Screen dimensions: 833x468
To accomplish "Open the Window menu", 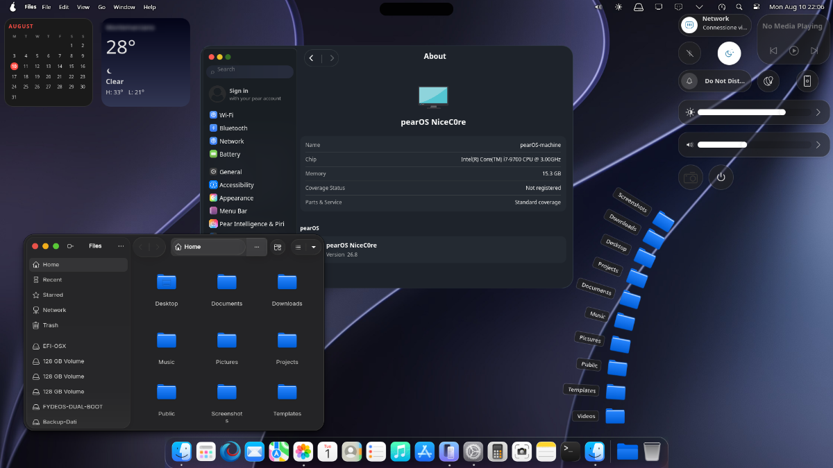I will point(124,7).
